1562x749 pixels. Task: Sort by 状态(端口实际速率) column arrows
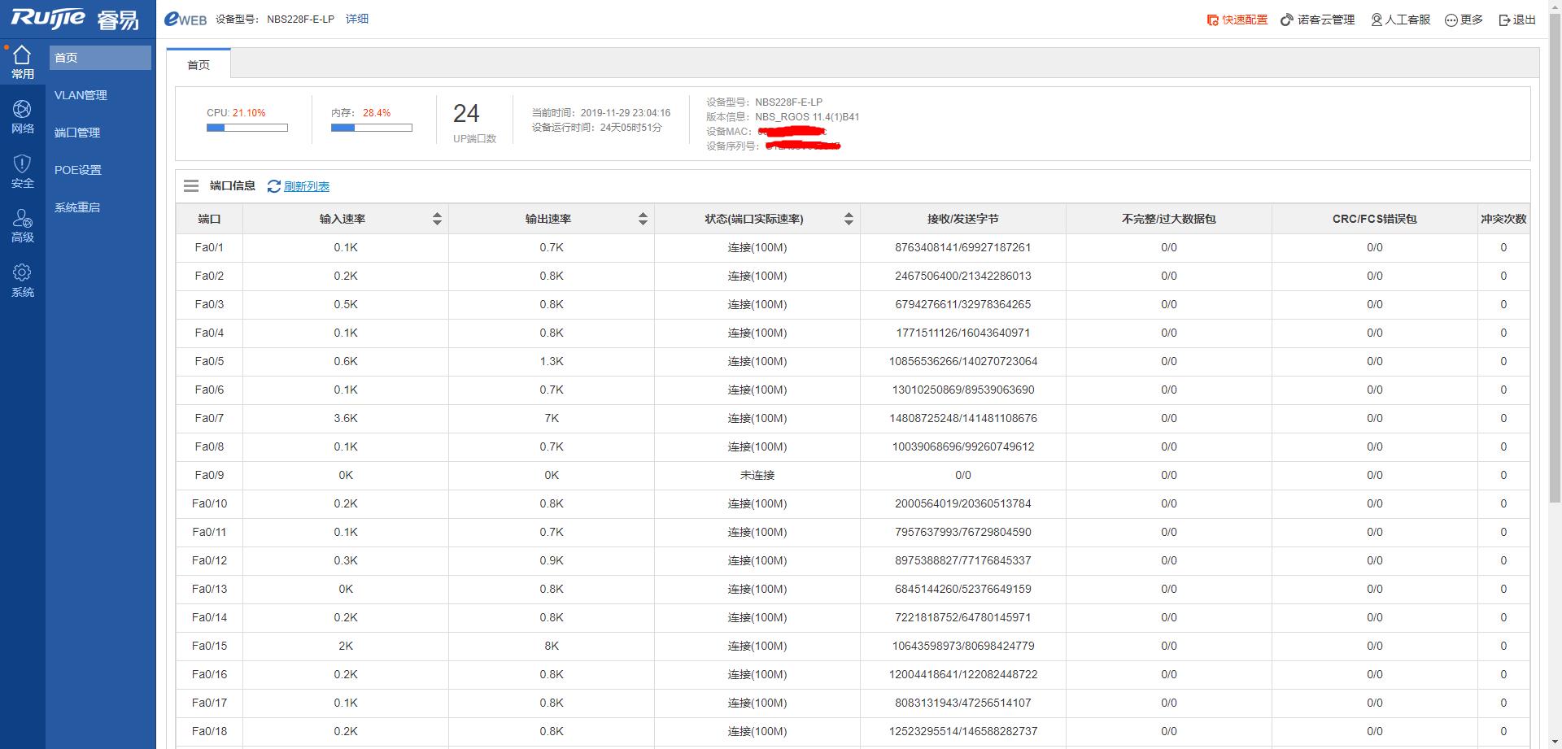pyautogui.click(x=849, y=219)
